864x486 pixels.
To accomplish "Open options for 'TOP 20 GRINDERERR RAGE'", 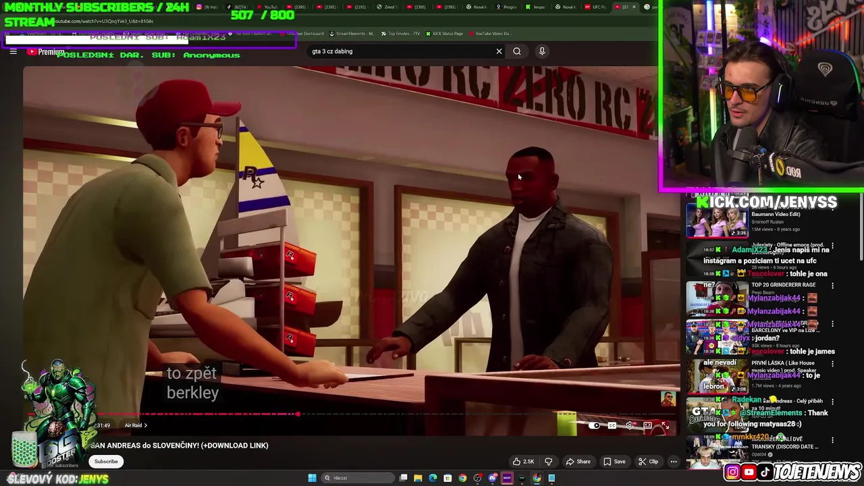I will 832,286.
